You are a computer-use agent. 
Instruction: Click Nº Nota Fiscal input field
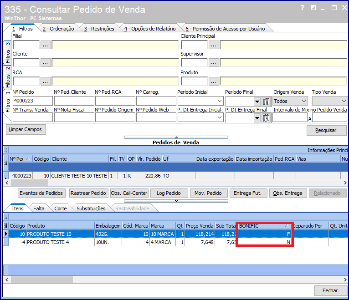(74, 117)
